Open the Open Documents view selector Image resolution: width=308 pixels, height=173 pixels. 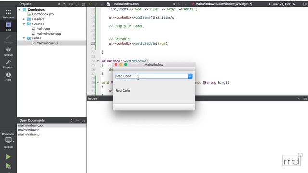(x=72, y=121)
